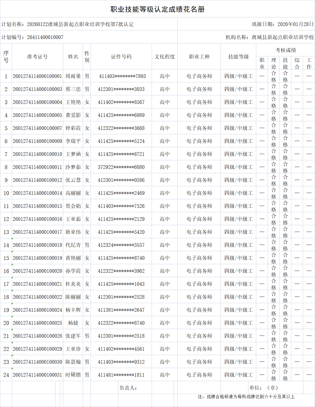Image resolution: width=315 pixels, height=407 pixels.
Task: Select the 技能等级 header cell
Action: [x=238, y=56]
